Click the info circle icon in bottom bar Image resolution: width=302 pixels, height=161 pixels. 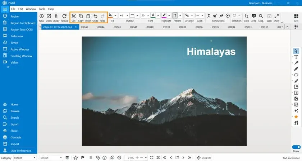105,158
